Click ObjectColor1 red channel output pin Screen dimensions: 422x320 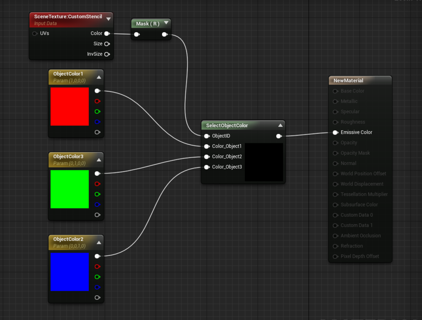click(x=97, y=101)
